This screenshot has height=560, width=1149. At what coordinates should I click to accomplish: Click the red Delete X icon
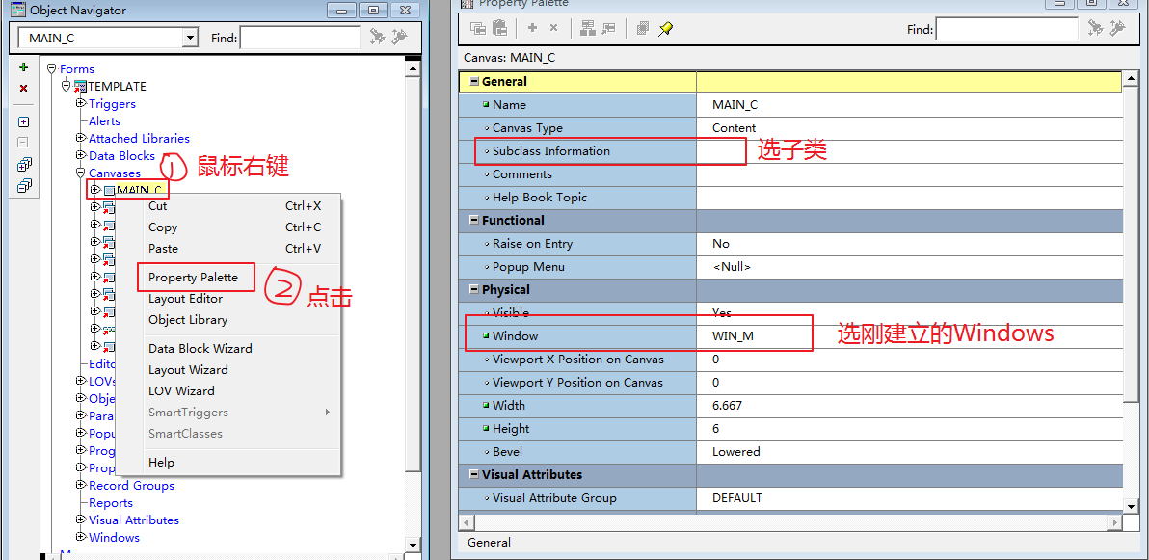(x=24, y=88)
